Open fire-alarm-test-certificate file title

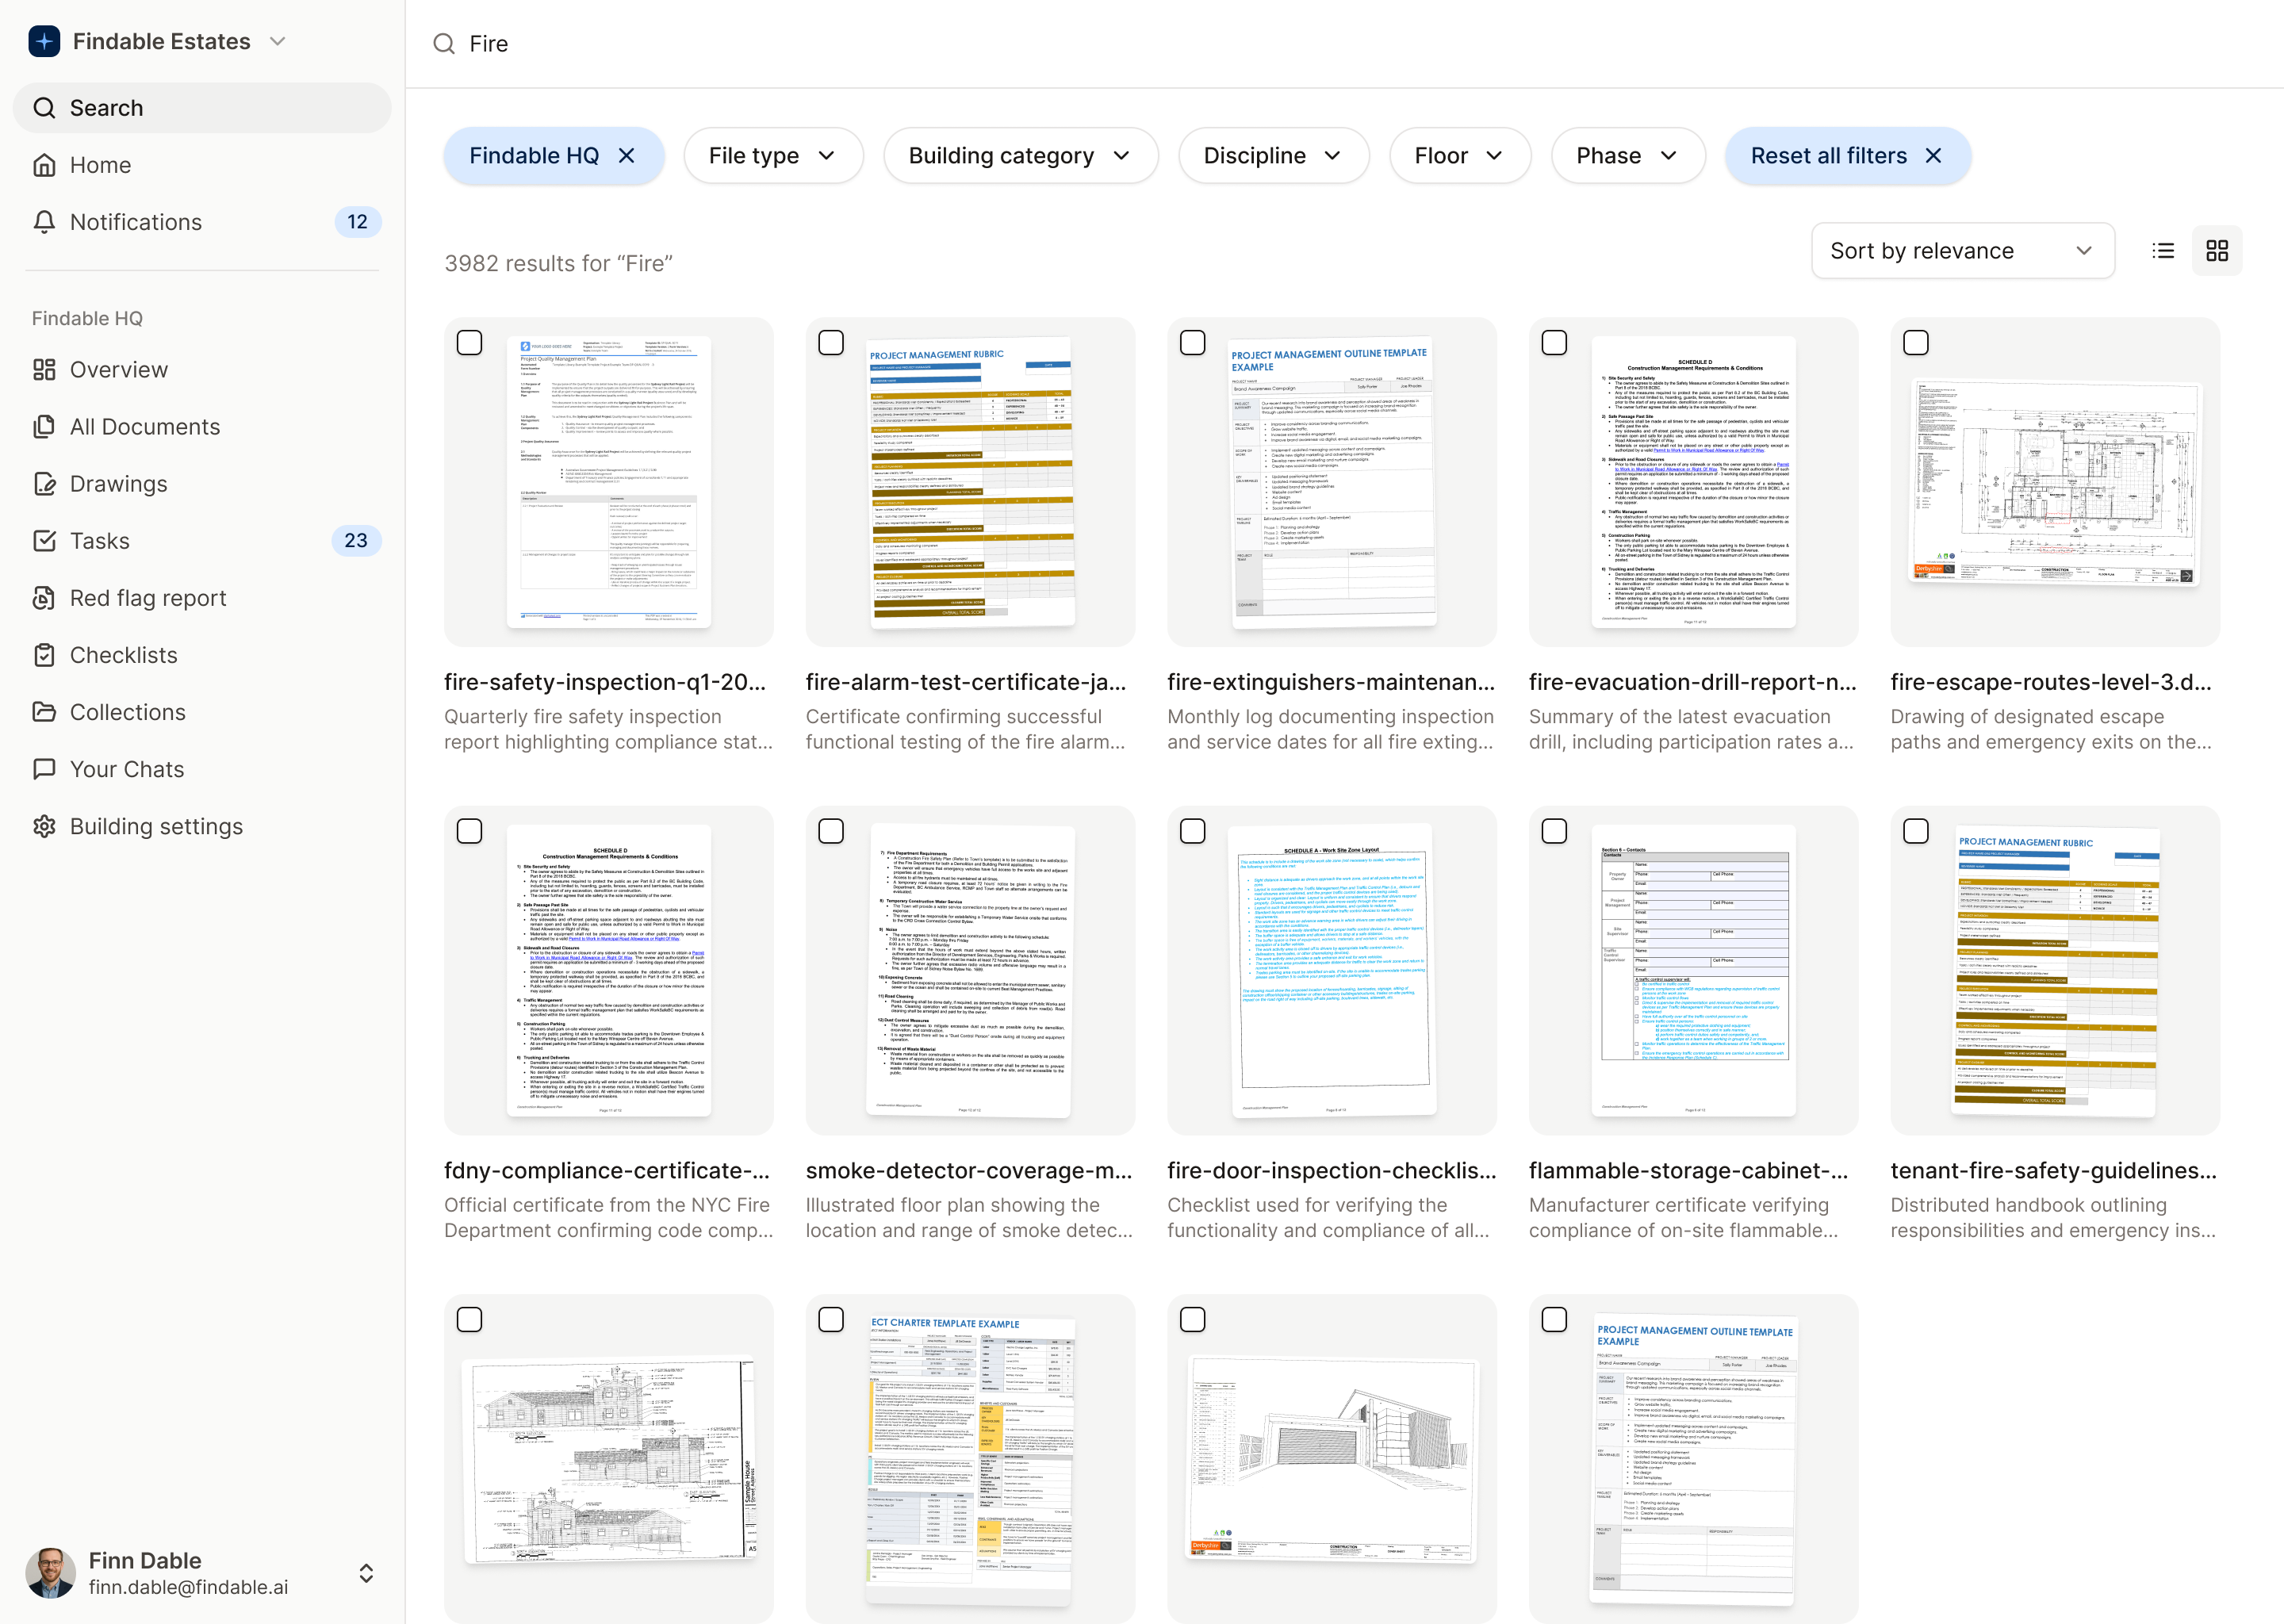coord(966,682)
